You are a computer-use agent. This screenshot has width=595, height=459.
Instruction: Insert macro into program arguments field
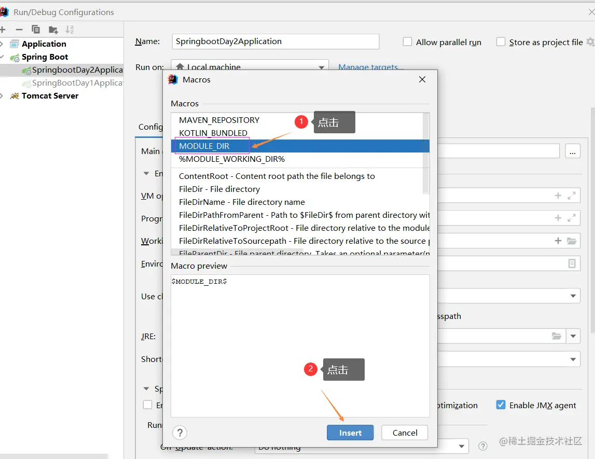click(x=558, y=218)
